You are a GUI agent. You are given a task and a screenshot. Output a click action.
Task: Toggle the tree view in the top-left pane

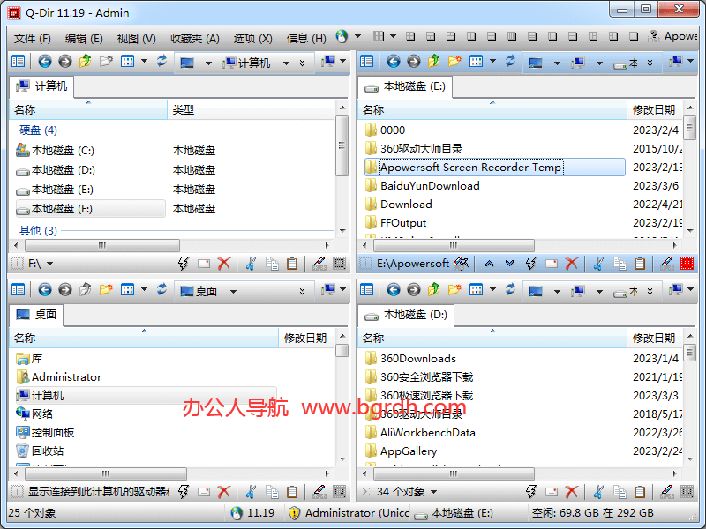(x=18, y=62)
